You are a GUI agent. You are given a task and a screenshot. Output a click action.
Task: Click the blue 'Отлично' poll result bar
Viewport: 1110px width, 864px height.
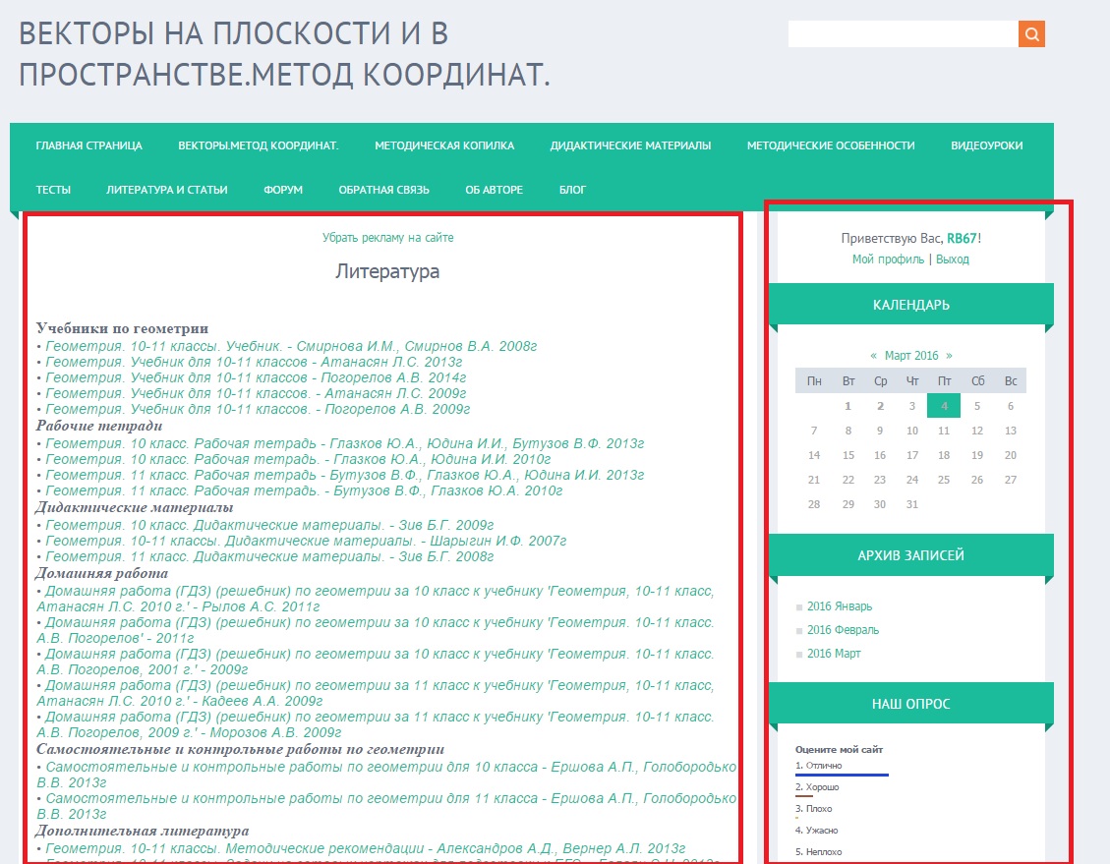point(842,775)
